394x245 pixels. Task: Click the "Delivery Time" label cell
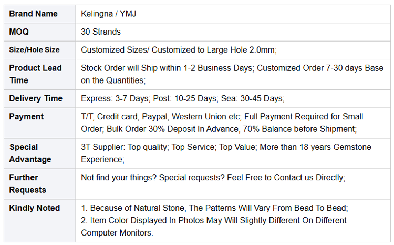(x=36, y=98)
